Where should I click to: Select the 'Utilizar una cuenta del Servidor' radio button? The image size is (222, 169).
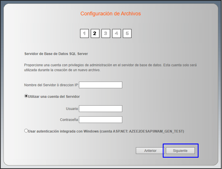26,96
